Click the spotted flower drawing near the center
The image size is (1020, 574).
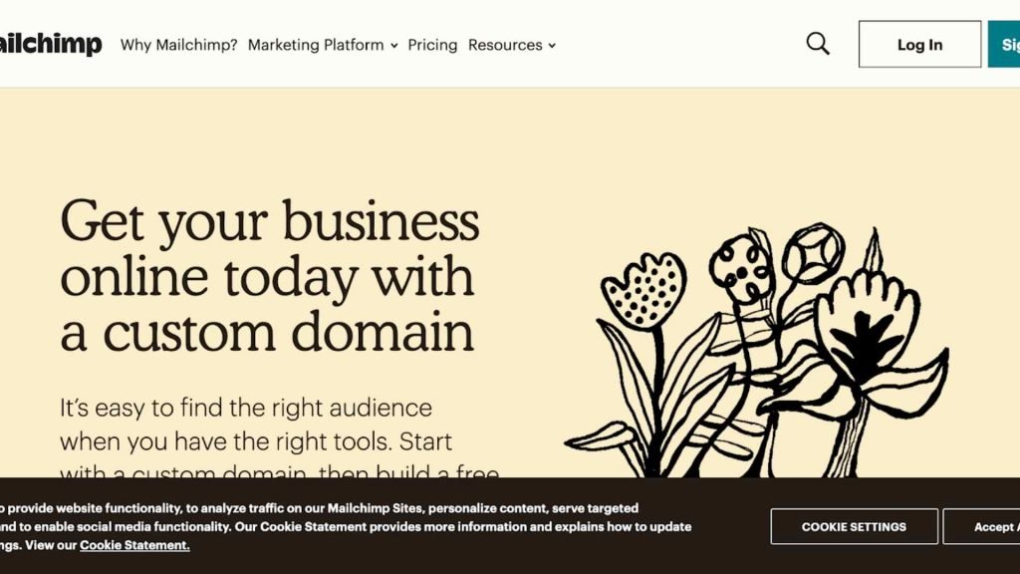pyautogui.click(x=741, y=267)
